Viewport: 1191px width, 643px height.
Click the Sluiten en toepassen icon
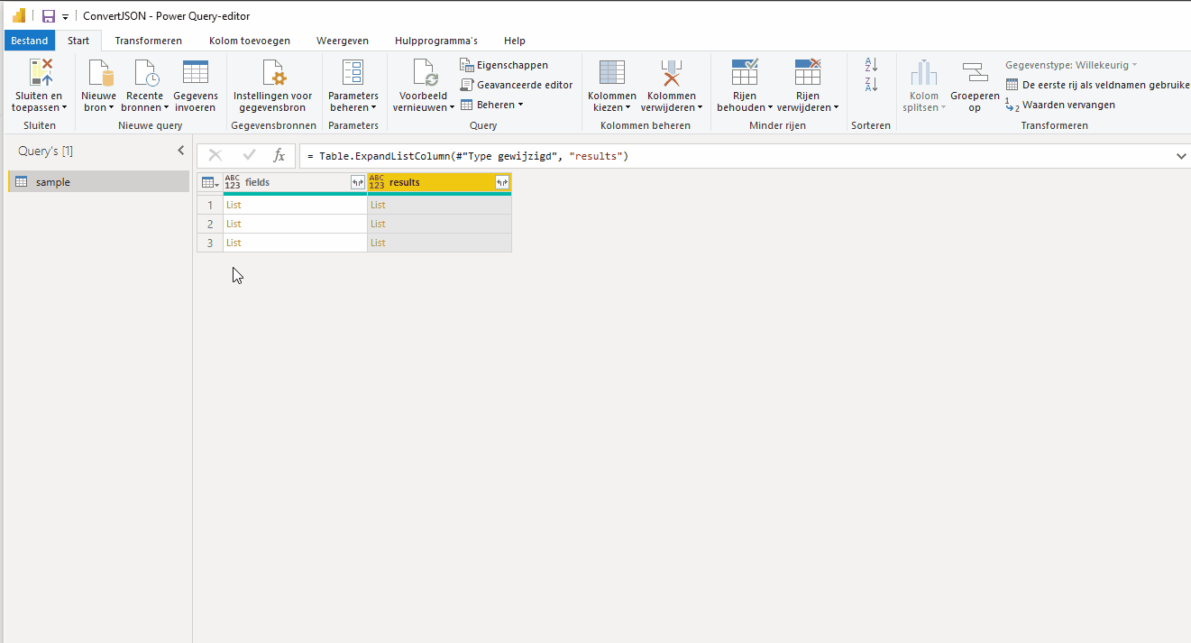41,73
